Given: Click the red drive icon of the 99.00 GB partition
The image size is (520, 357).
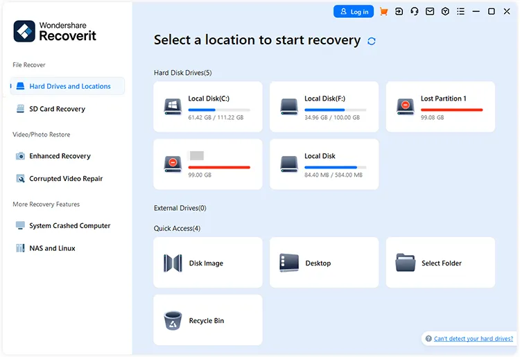Looking at the screenshot, I should pyautogui.click(x=173, y=164).
